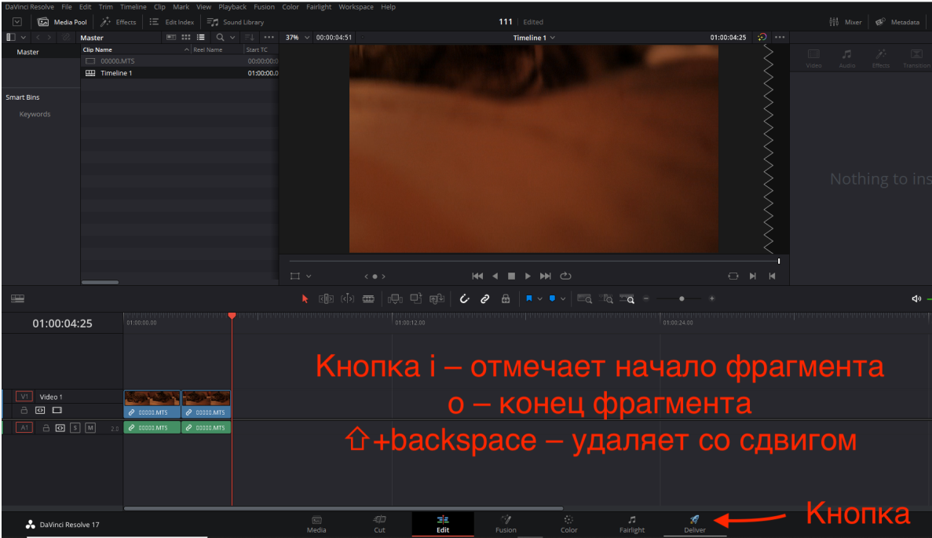
Task: Select the Dynamic Trim Mode tool
Action: [x=347, y=299]
